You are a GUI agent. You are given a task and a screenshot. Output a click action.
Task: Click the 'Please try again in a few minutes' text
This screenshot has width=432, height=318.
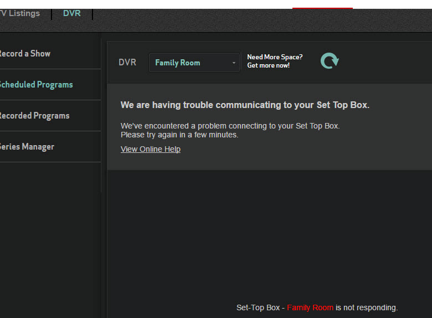[179, 135]
